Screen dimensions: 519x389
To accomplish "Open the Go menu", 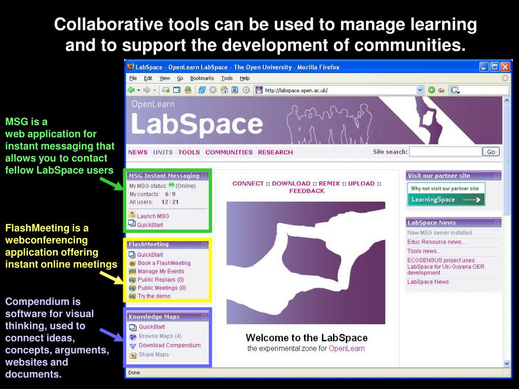I will [180, 79].
